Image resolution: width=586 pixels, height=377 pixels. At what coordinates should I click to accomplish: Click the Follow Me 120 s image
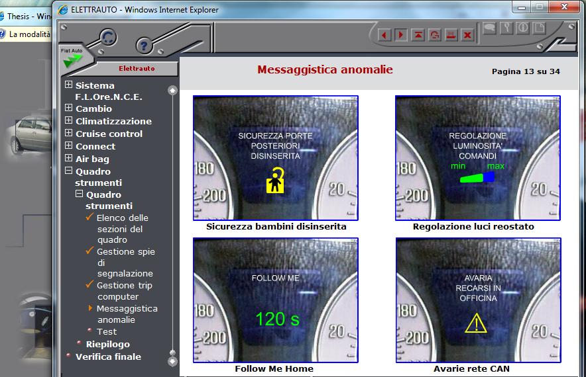click(x=276, y=300)
